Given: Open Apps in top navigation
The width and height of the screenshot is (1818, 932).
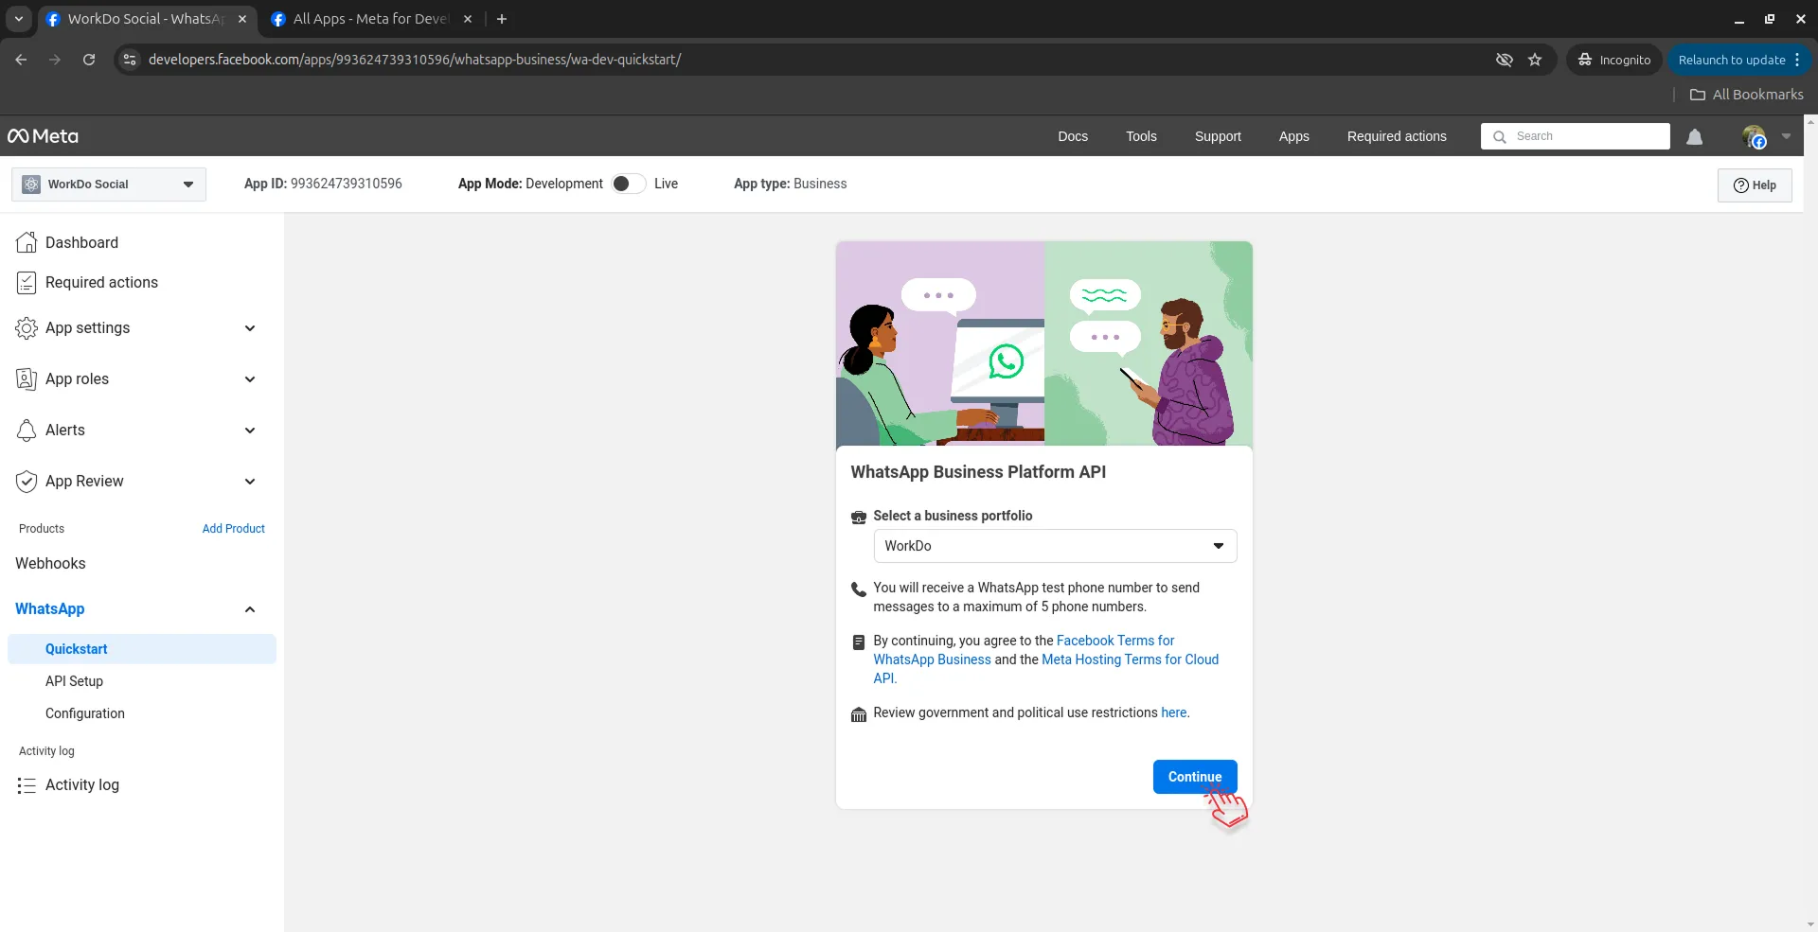Looking at the screenshot, I should click(1293, 136).
